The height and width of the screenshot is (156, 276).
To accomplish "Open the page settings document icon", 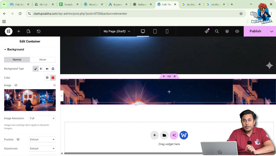I will pyautogui.click(x=29, y=31).
